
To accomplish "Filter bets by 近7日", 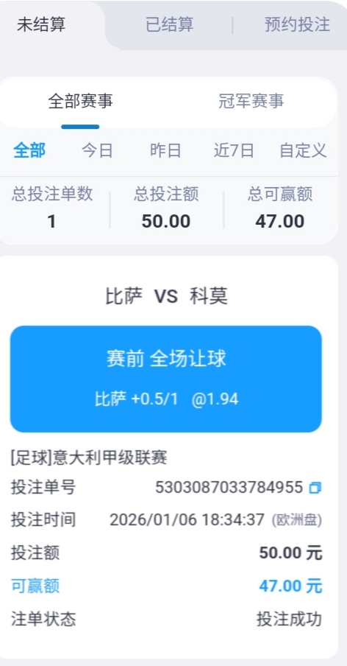I will coord(234,151).
